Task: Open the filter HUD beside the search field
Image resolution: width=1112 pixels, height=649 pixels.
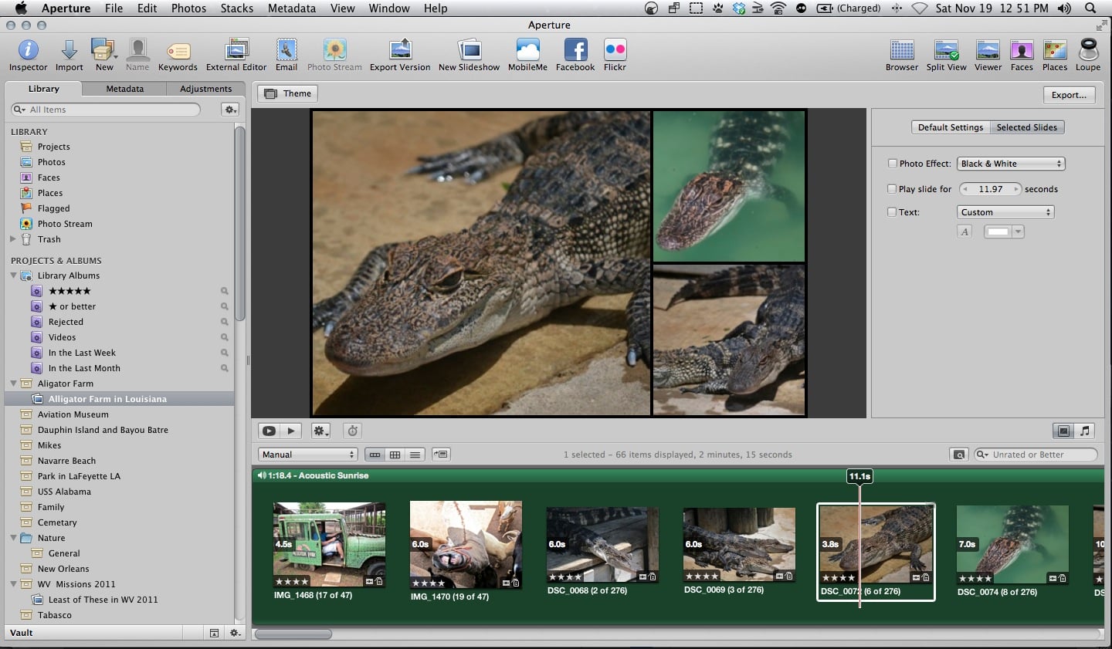Action: click(x=959, y=455)
